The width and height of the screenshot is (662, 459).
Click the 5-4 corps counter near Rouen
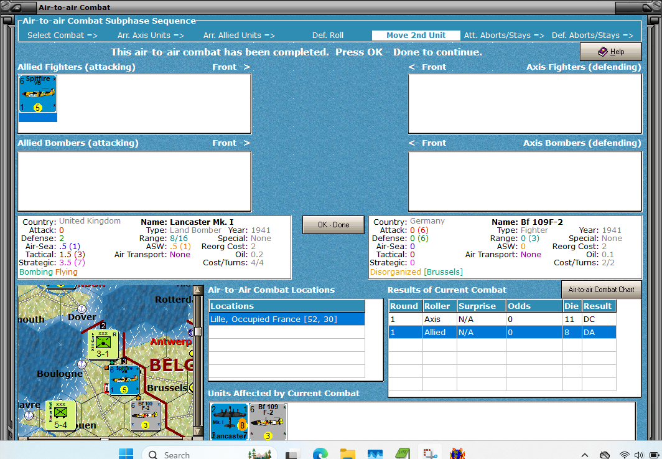(61, 415)
